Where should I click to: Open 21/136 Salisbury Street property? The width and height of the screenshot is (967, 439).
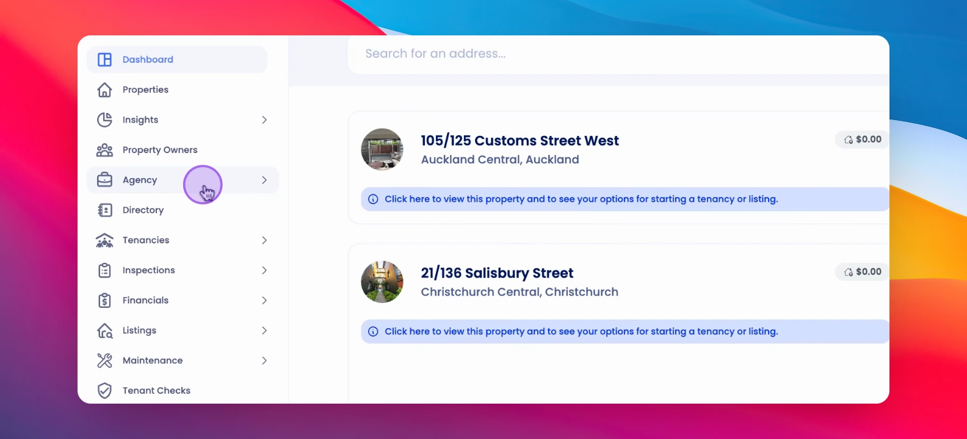497,273
